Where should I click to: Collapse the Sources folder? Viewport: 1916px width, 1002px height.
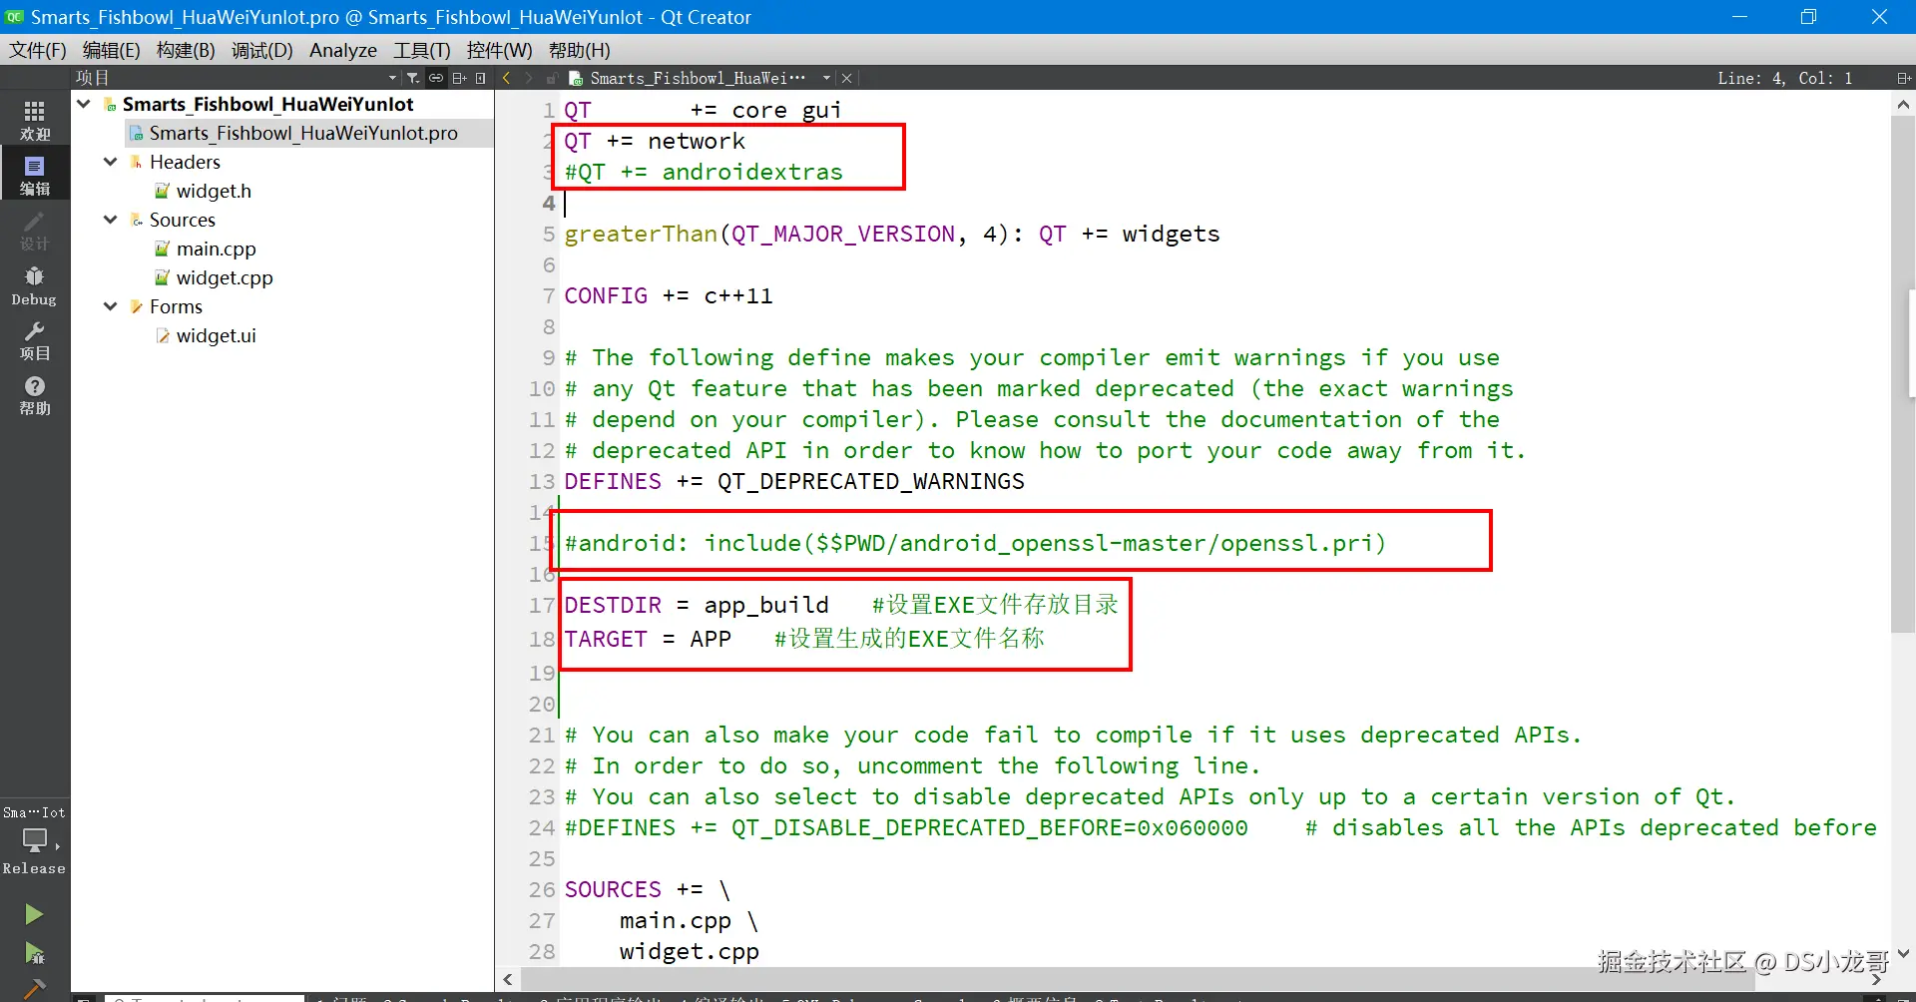pyautogui.click(x=110, y=220)
